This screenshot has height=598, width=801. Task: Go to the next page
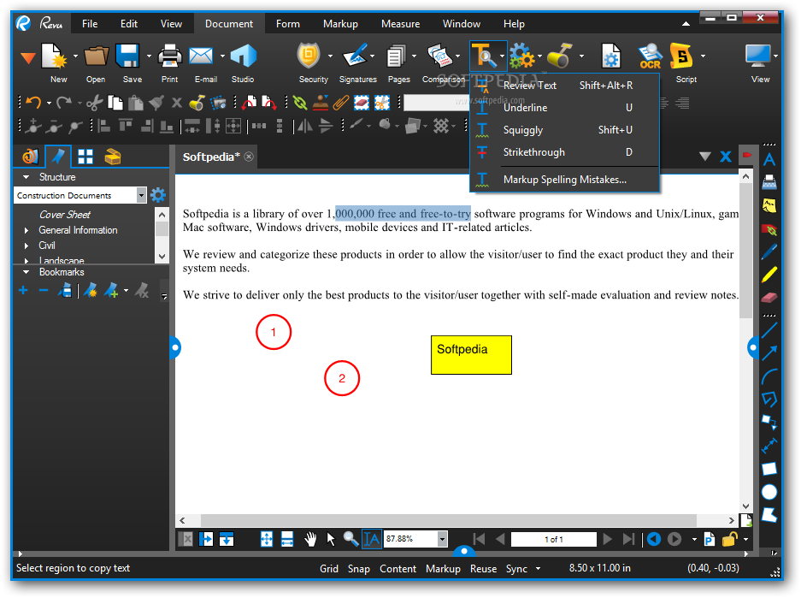coord(608,539)
